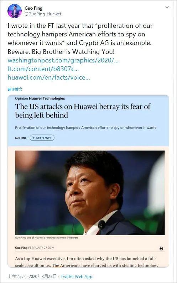Click the photo of the Huawei chairman
The height and width of the screenshot is (283, 177).
90,193
